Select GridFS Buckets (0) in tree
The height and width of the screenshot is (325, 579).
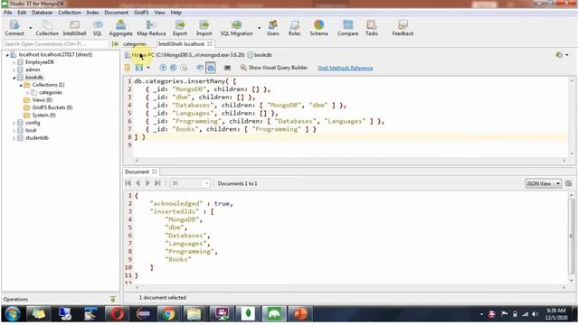click(x=52, y=107)
